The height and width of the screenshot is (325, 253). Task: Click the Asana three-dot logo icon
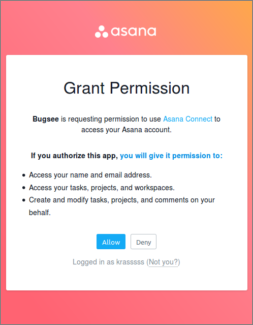point(102,32)
